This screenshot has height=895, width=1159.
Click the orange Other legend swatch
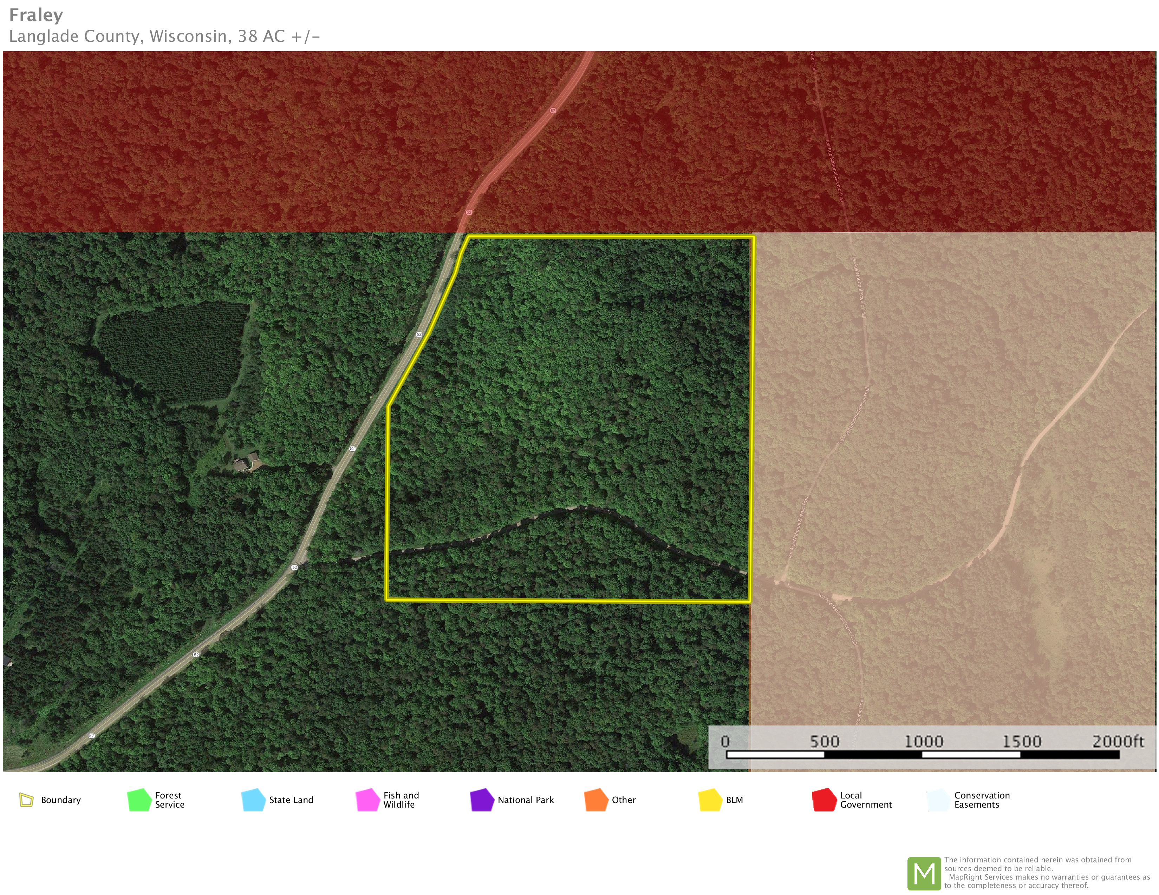point(595,800)
